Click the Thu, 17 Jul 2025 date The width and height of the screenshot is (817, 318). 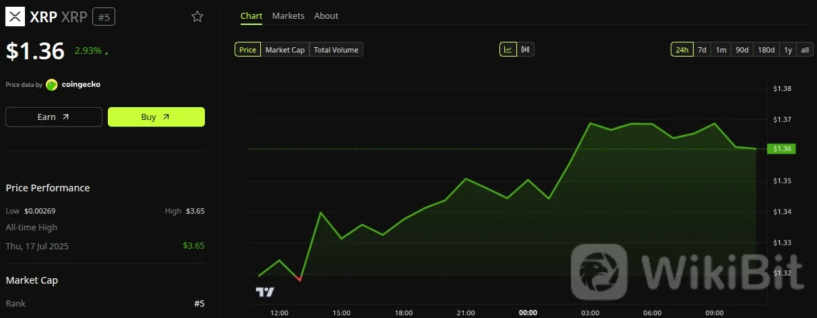37,246
